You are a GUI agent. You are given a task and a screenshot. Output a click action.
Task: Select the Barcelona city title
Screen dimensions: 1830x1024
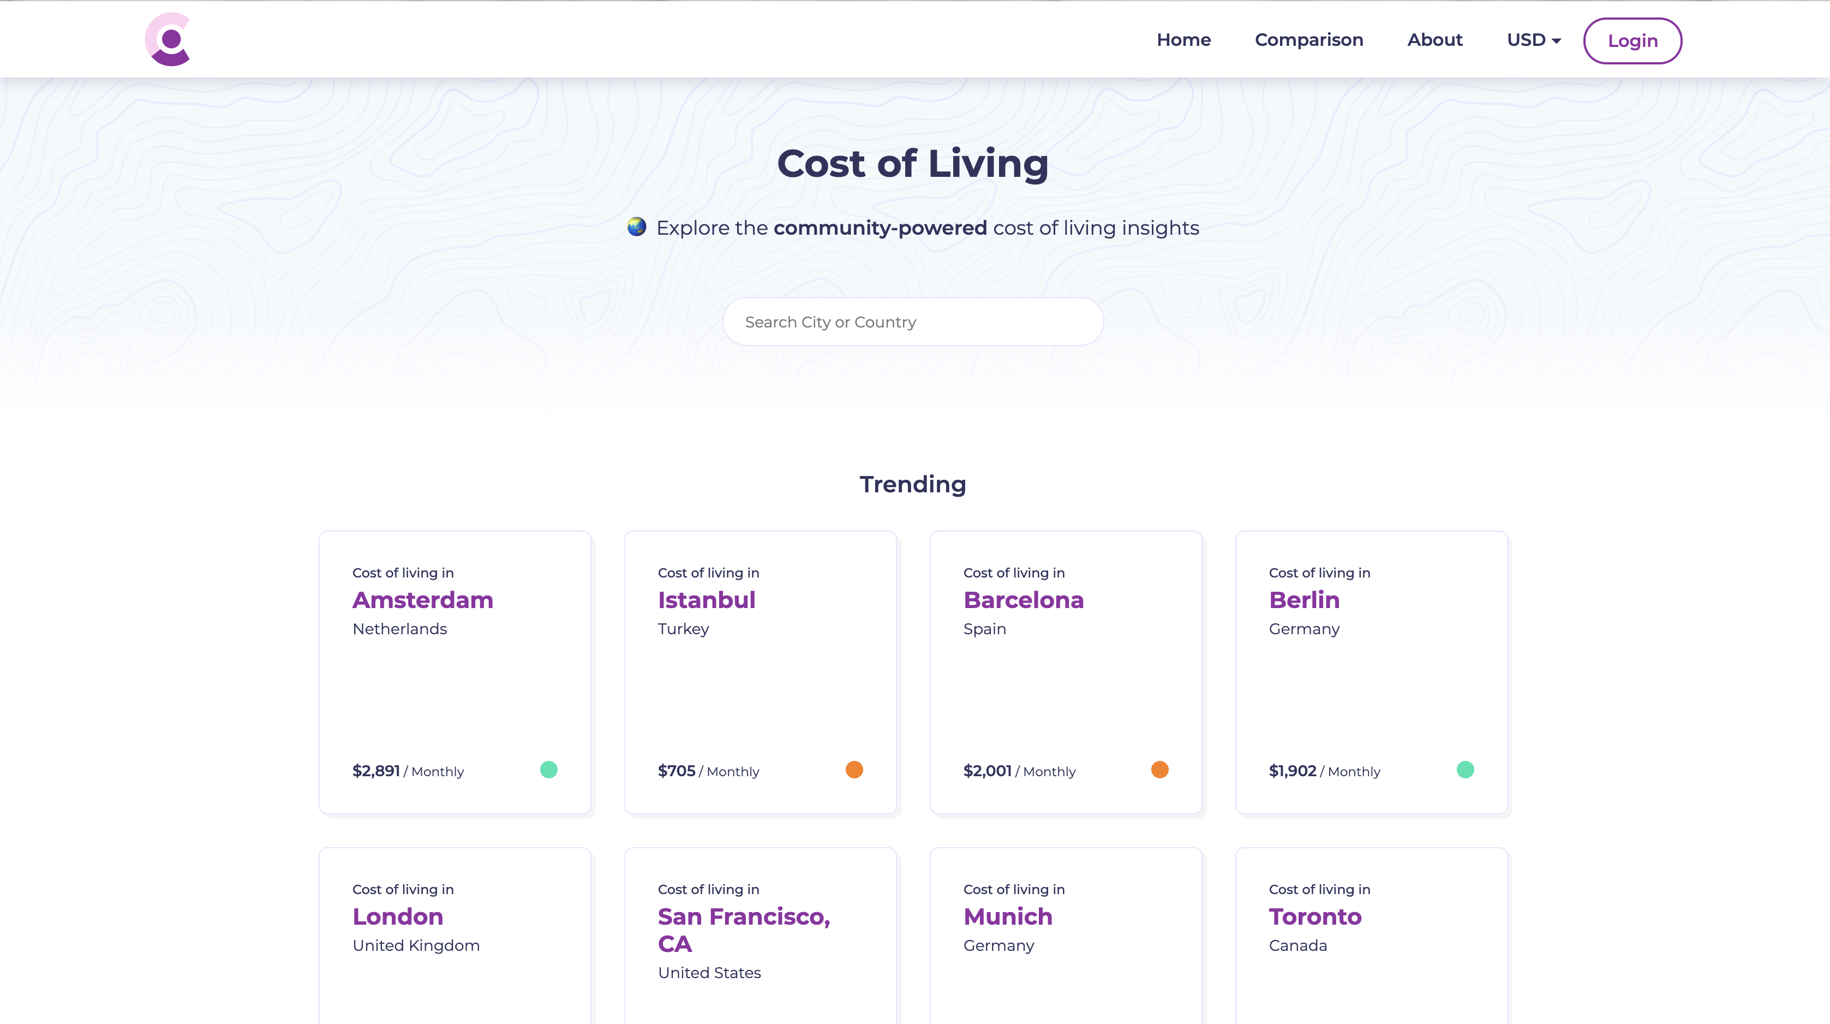tap(1023, 600)
